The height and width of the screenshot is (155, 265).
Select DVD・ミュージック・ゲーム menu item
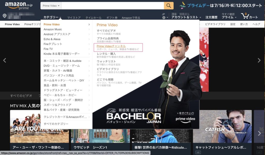pos(62,66)
